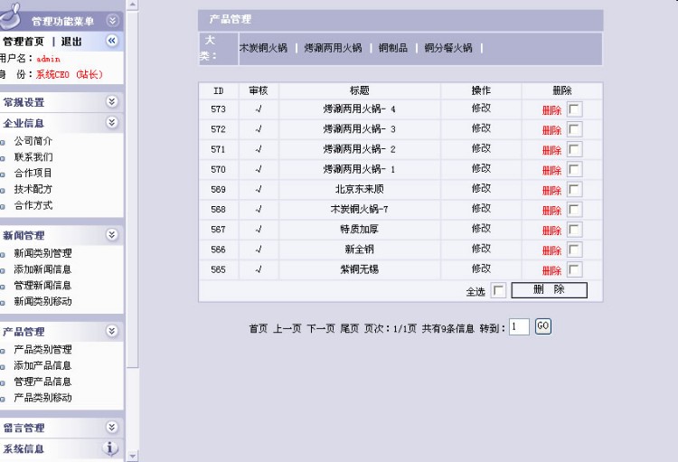Click 修改 for 烤涮两用火锅- 4
The width and height of the screenshot is (678, 462).
click(x=481, y=108)
